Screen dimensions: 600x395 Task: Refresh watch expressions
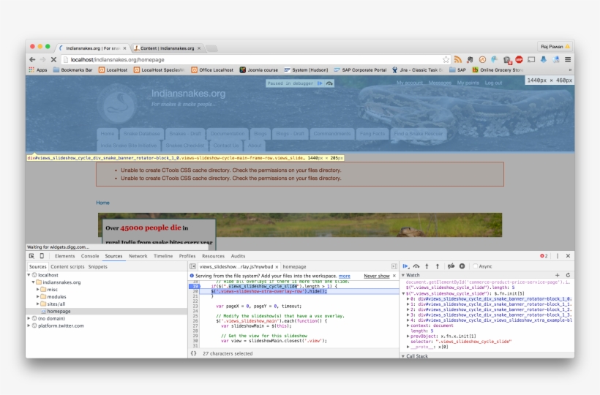coord(568,275)
